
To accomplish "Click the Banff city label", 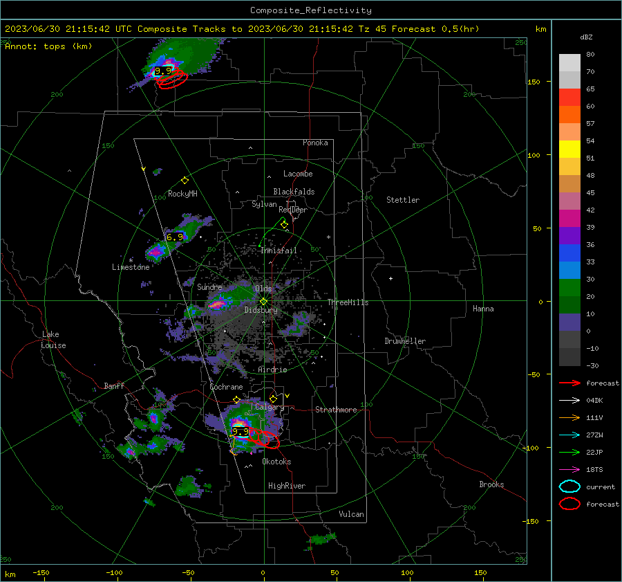I will [114, 385].
